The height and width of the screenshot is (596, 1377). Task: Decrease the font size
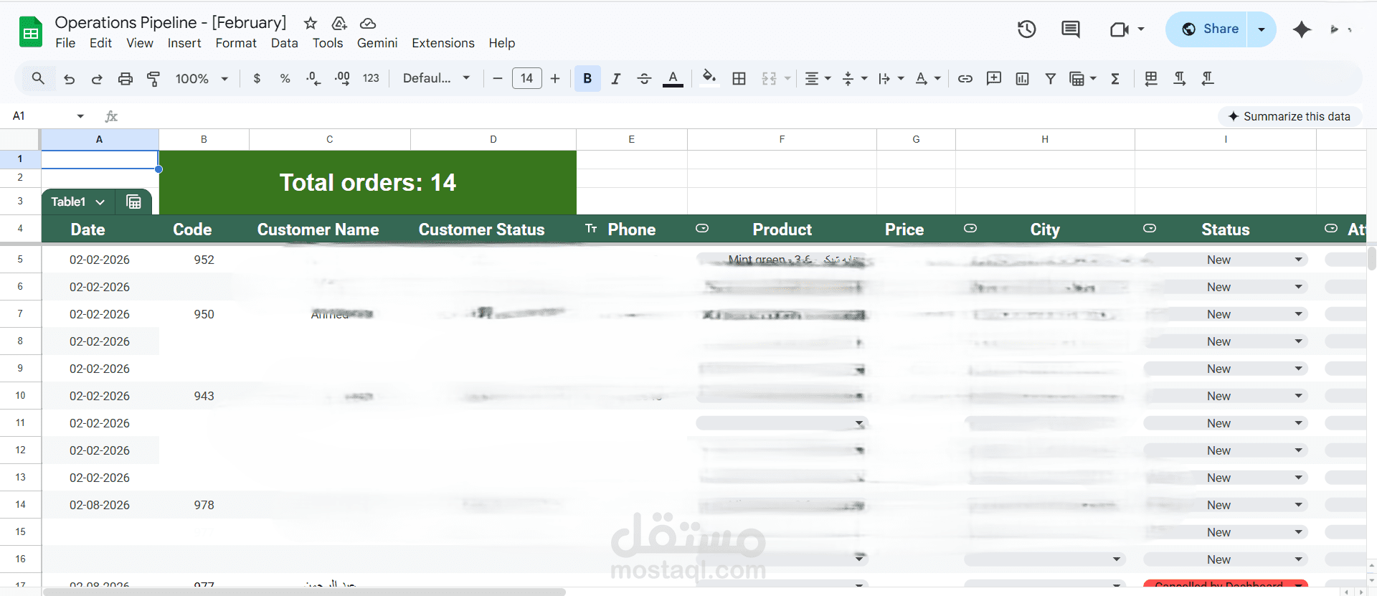point(498,79)
